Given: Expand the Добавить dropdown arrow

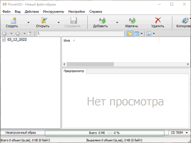Looking at the screenshot, I should pyautogui.click(x=117, y=22).
